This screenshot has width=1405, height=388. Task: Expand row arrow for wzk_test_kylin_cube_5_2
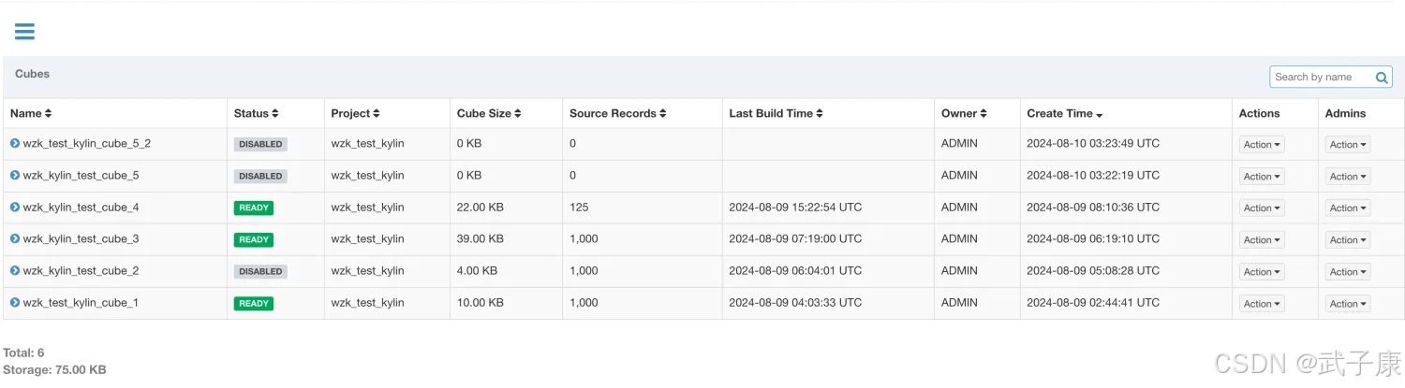click(x=15, y=144)
